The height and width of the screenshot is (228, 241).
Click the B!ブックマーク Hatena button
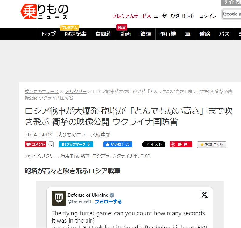click(76, 144)
